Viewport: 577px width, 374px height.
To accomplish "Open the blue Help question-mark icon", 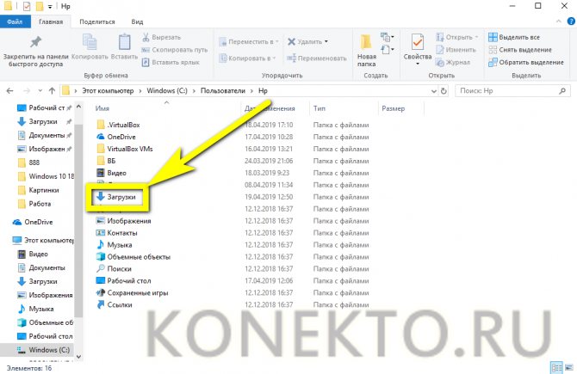I will point(571,21).
